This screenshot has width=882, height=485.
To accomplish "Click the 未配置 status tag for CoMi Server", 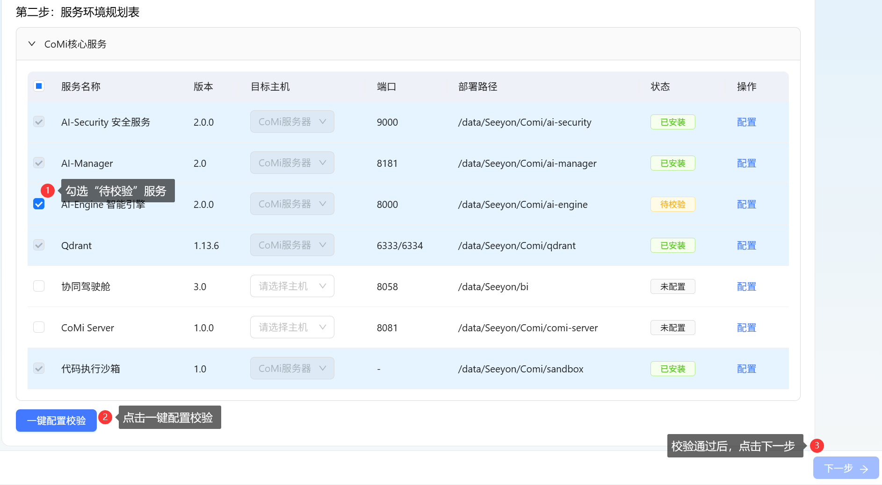I will point(672,328).
